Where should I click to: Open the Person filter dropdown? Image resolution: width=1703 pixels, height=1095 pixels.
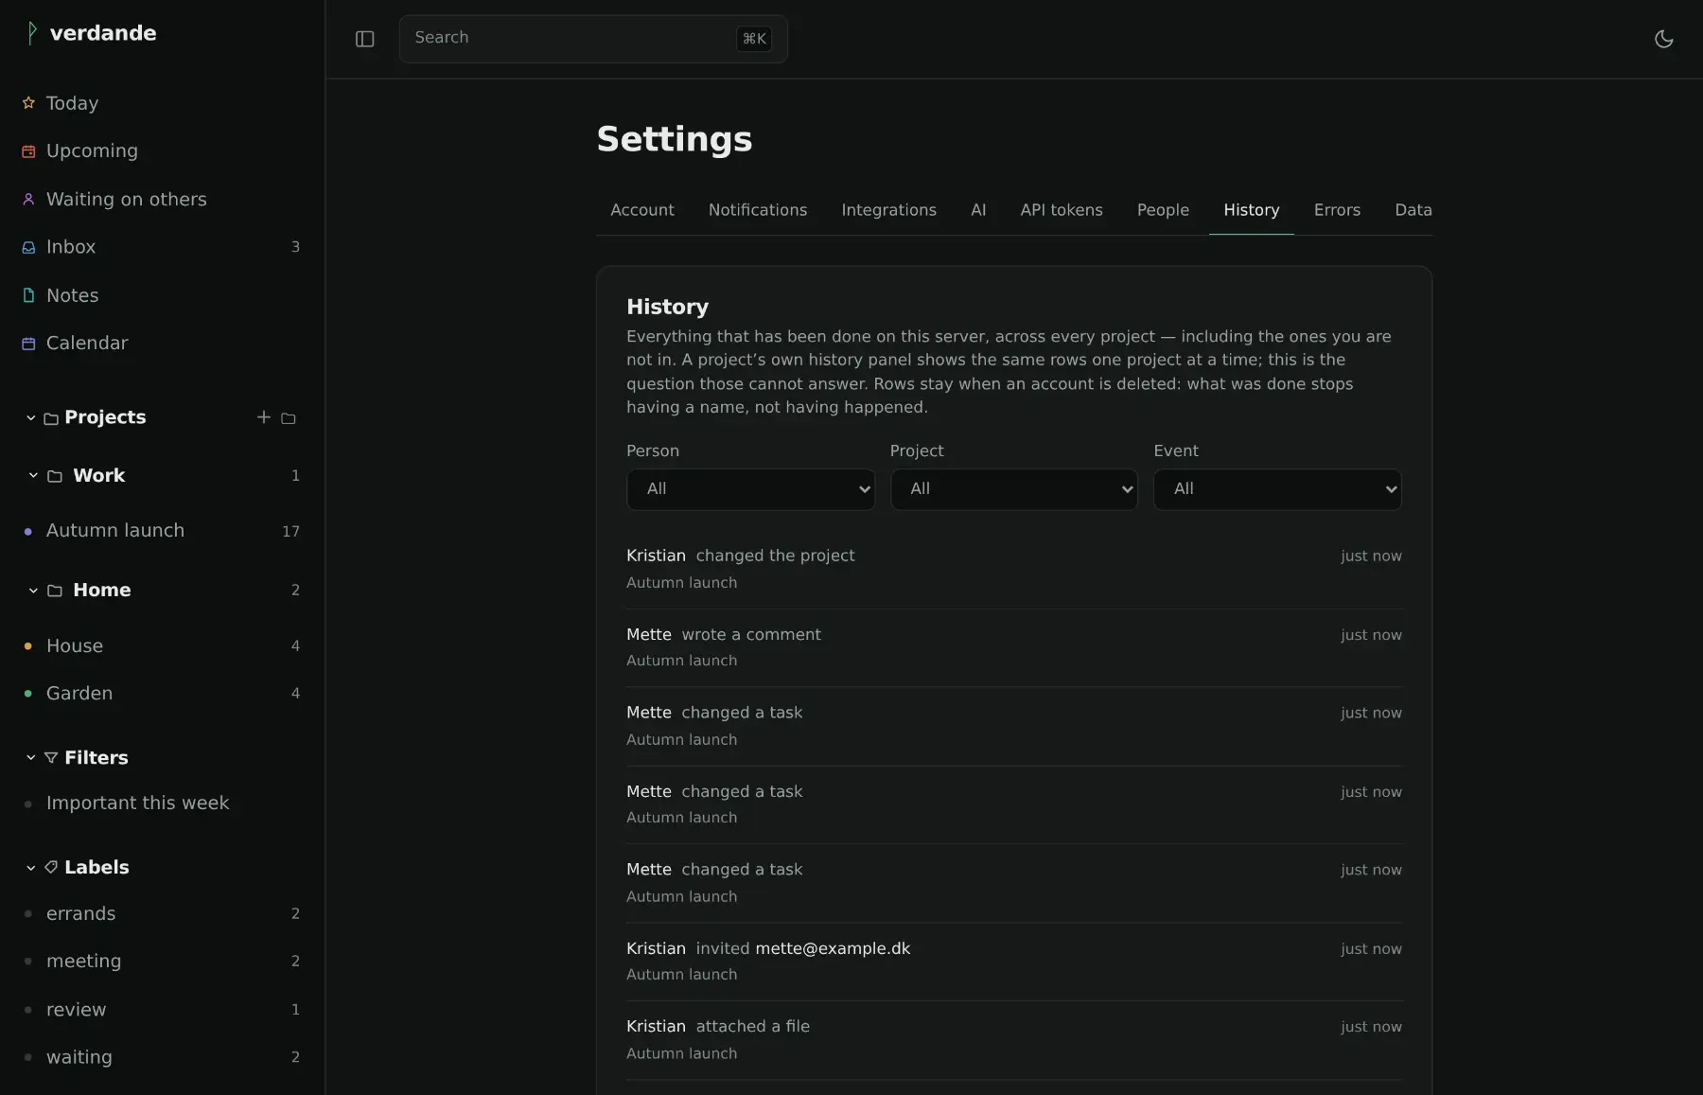pyautogui.click(x=750, y=489)
